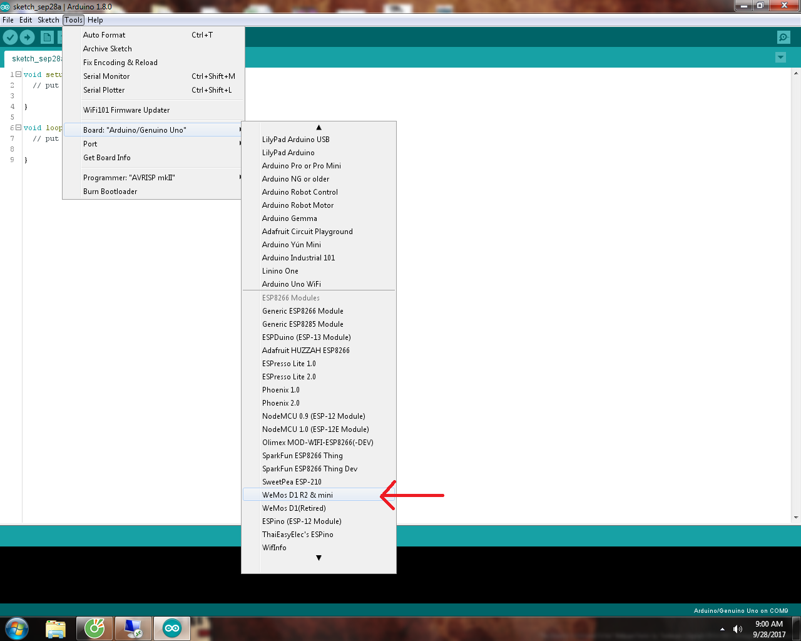Click Get Board Info
Image resolution: width=801 pixels, height=641 pixels.
[x=153, y=158]
